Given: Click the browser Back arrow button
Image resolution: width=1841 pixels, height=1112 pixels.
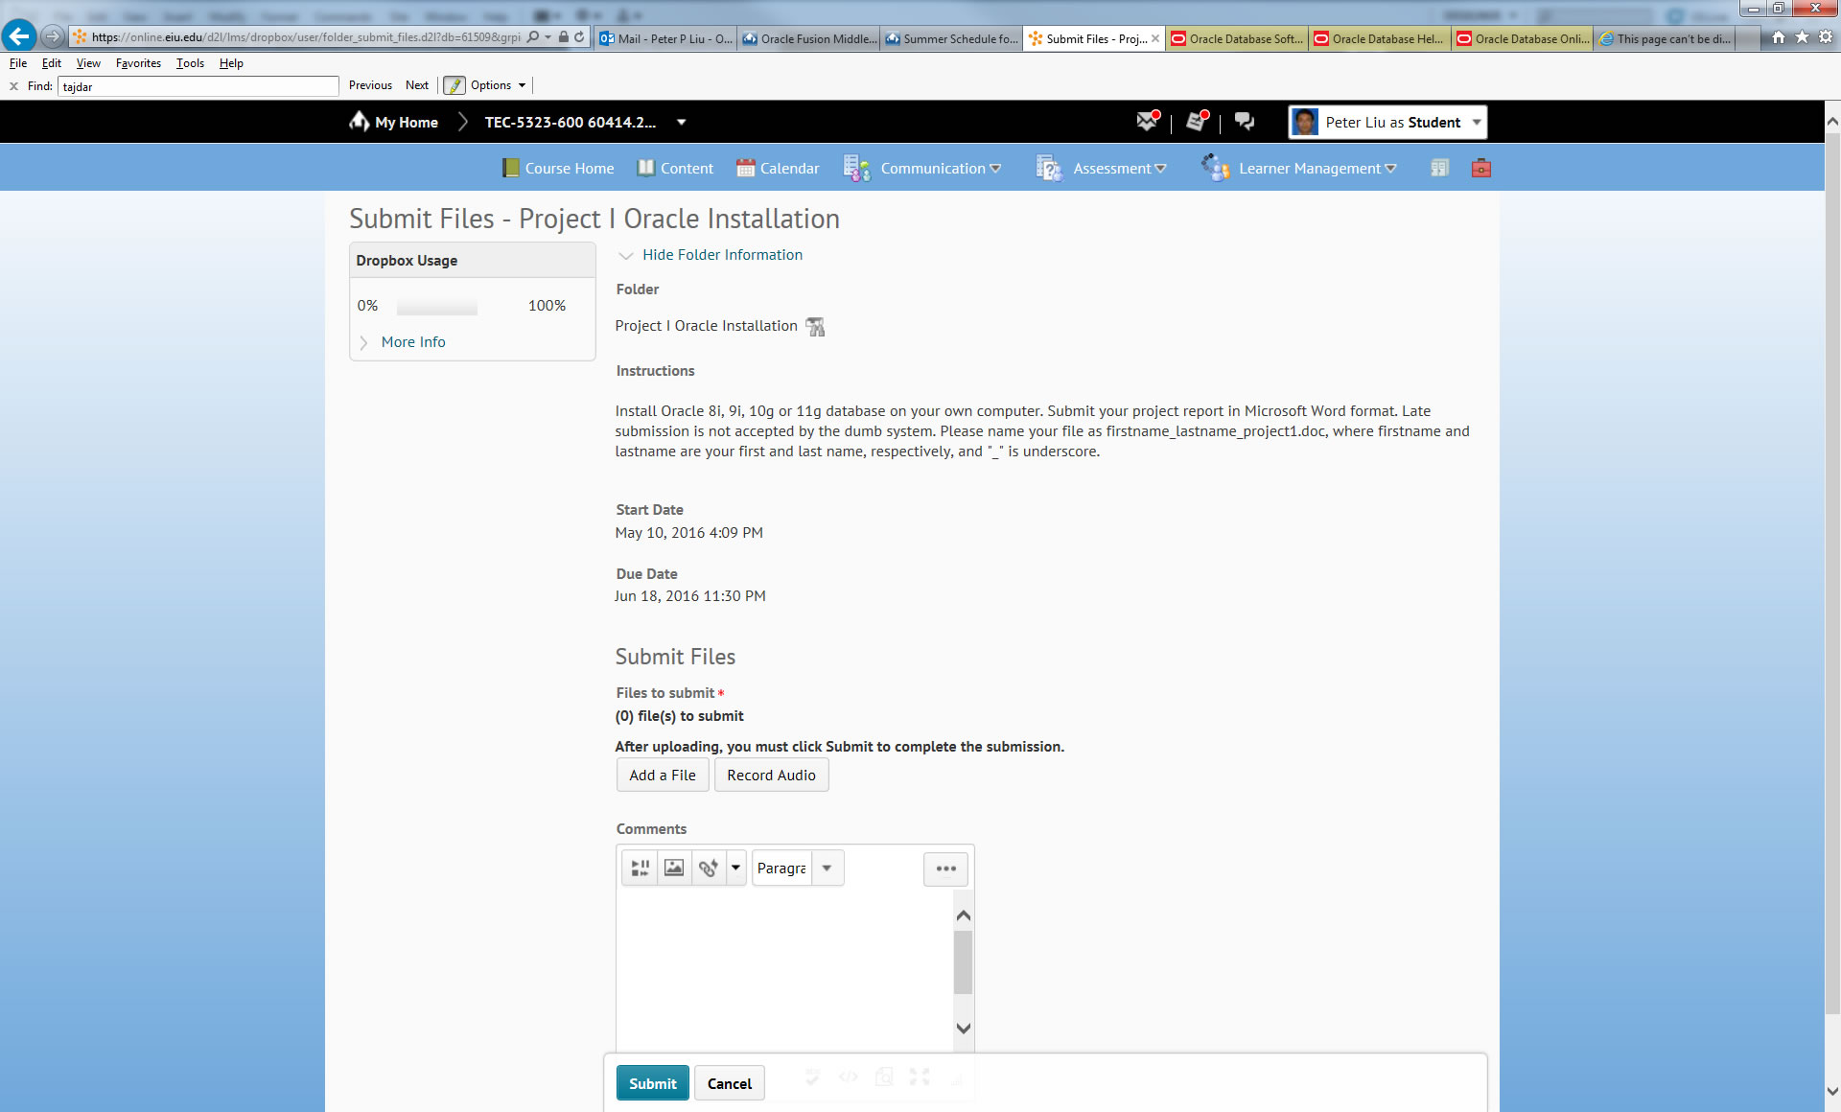Looking at the screenshot, I should point(18,36).
